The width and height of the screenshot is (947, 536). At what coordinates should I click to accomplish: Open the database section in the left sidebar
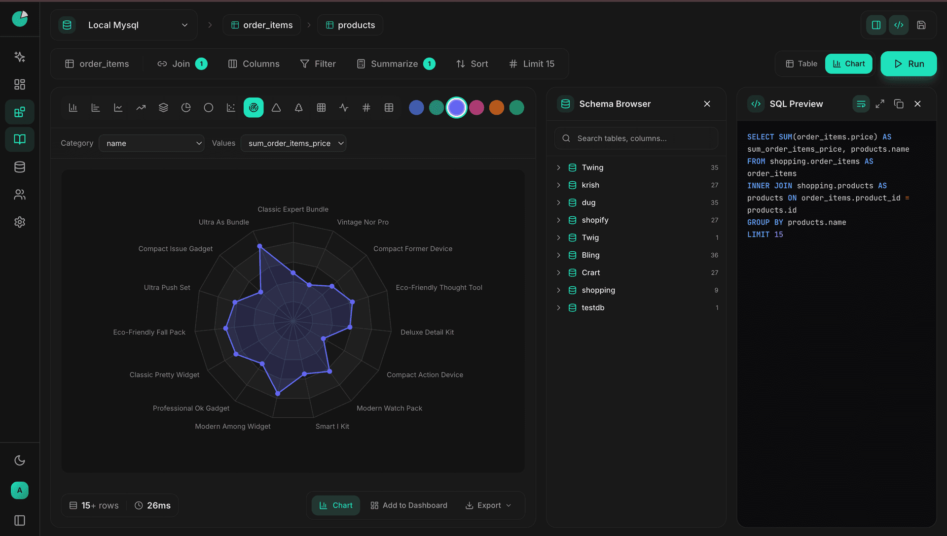[x=20, y=167]
